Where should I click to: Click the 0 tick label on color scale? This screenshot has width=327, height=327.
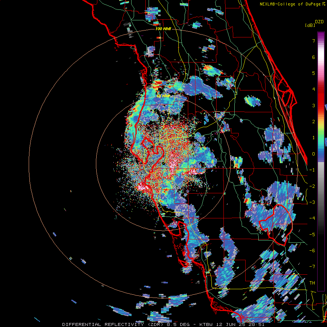pyautogui.click(x=314, y=154)
